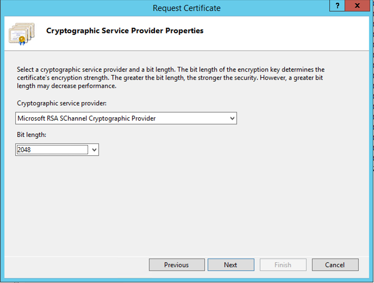Expand the cryptographic service provider dropdown arrow
Viewport: 374px width, 283px height.
pos(232,118)
